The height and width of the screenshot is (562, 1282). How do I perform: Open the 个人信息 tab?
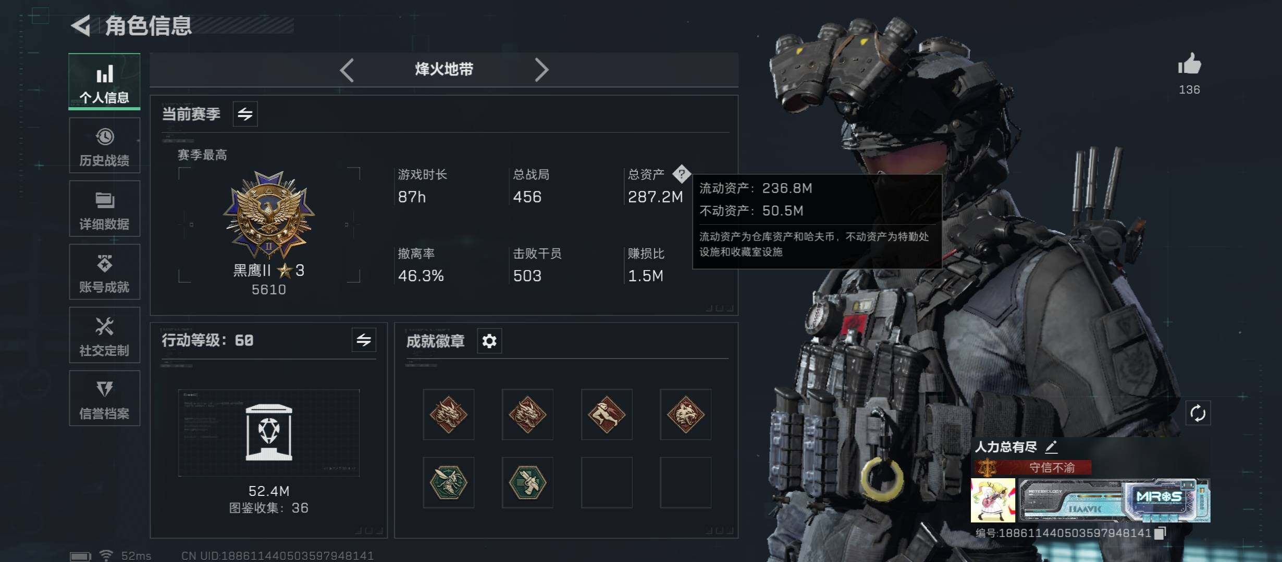coord(104,82)
